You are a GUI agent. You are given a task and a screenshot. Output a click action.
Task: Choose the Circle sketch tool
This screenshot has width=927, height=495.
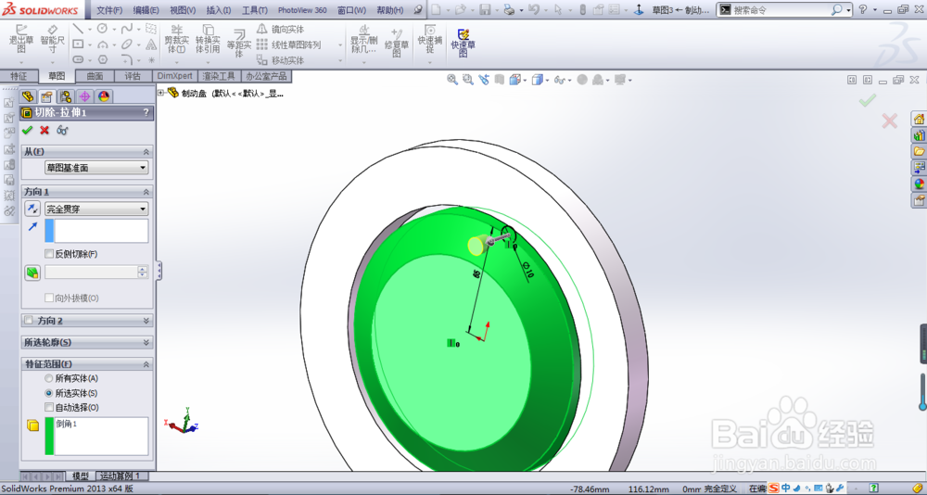102,29
